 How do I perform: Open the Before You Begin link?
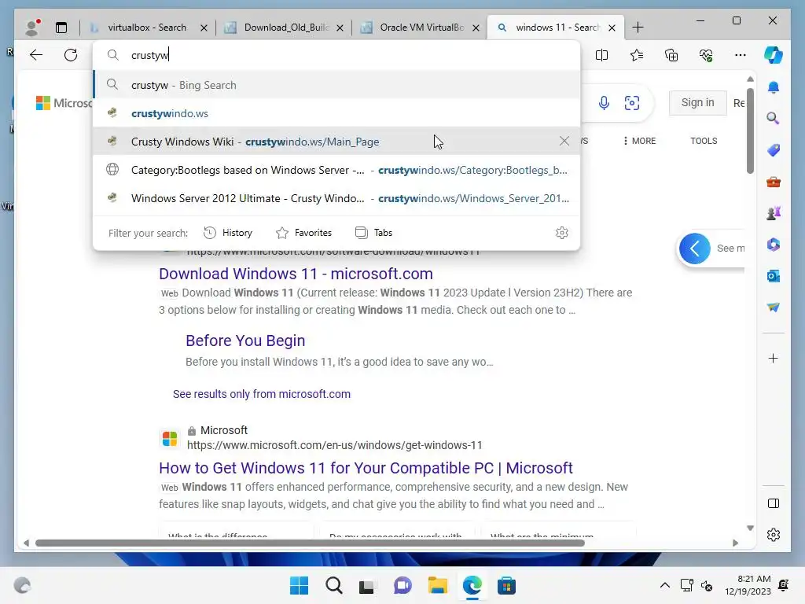point(245,341)
